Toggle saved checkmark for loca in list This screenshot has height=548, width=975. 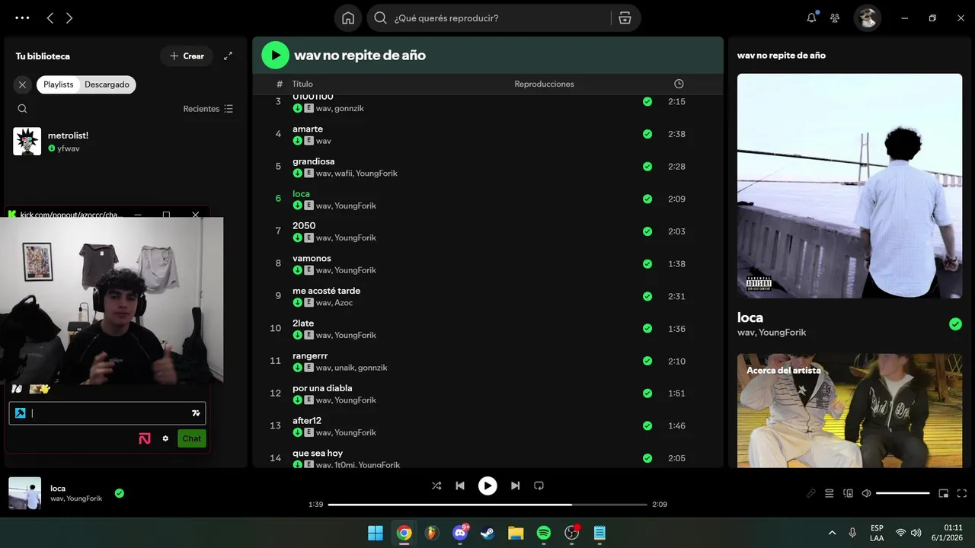point(647,199)
